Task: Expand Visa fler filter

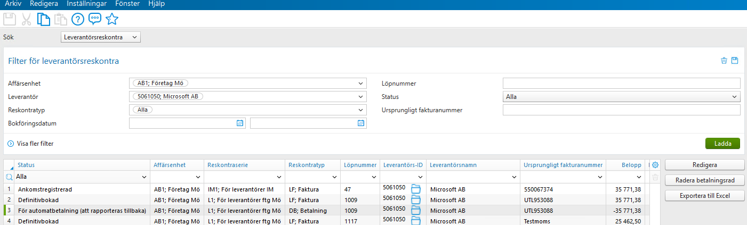Action: click(30, 144)
